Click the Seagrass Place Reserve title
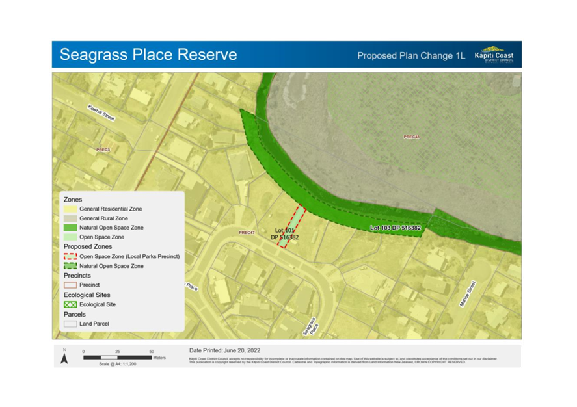577x407 pixels. [x=148, y=55]
